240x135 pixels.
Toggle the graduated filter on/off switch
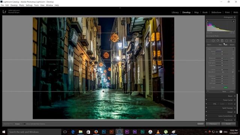click(208, 91)
